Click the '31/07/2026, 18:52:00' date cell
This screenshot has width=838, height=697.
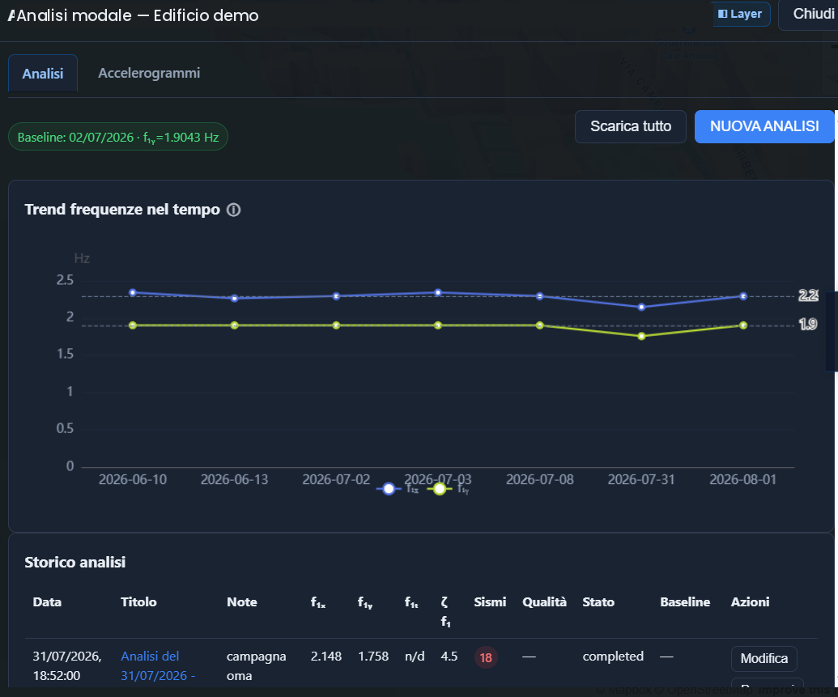[x=67, y=666]
